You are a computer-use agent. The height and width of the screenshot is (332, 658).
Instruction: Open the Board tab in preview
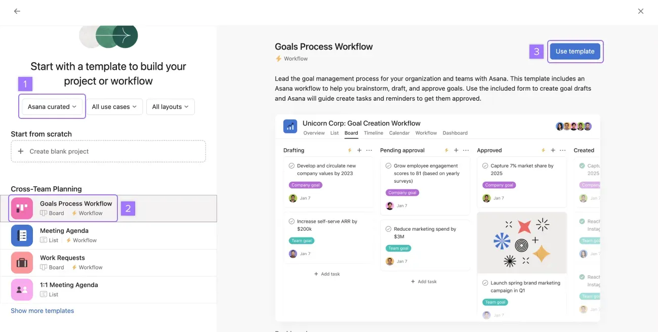(351, 133)
